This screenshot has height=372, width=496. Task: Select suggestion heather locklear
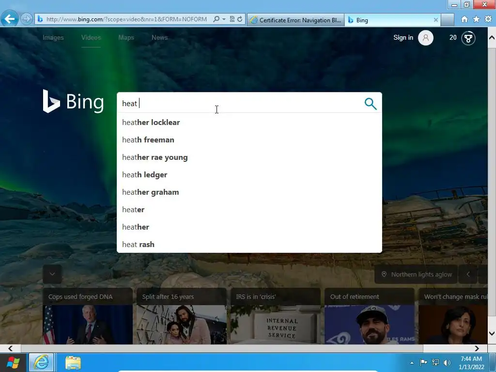pyautogui.click(x=249, y=123)
